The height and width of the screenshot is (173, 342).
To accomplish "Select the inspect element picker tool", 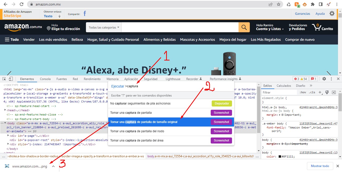I will point(4,79).
